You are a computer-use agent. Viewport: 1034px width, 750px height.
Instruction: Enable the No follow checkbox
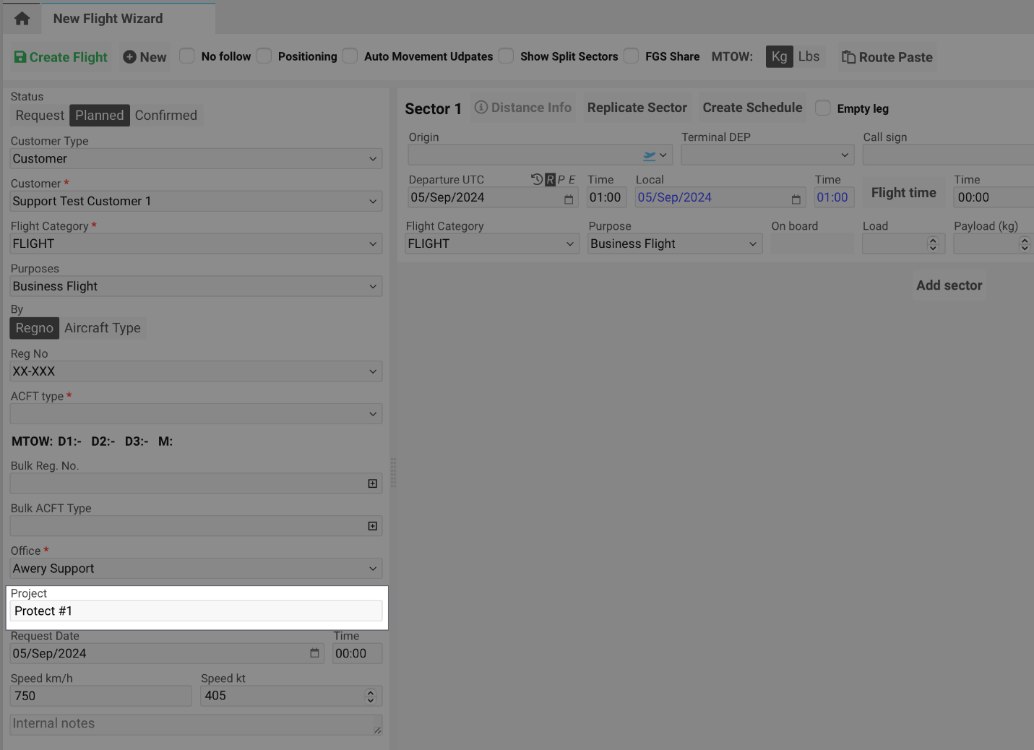(186, 55)
